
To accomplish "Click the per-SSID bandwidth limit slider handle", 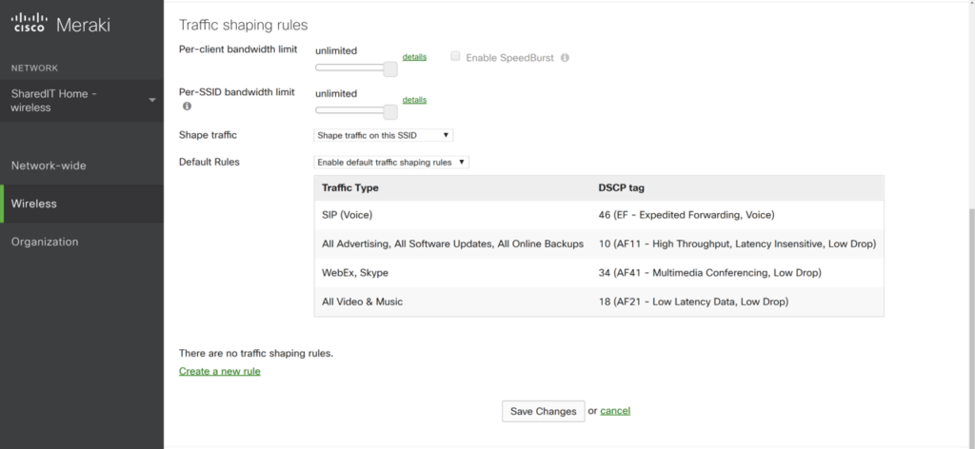I will 389,112.
